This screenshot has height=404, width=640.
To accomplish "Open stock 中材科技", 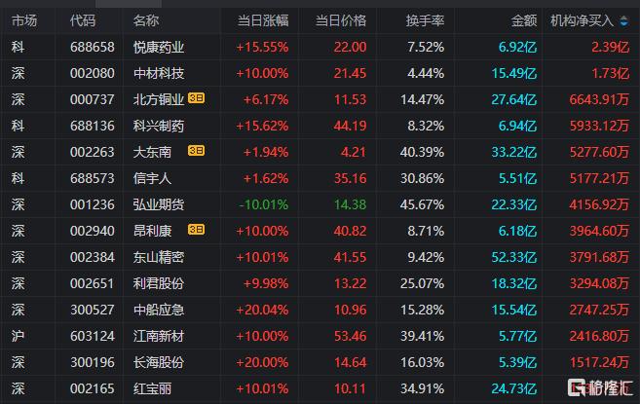I will click(x=159, y=72).
